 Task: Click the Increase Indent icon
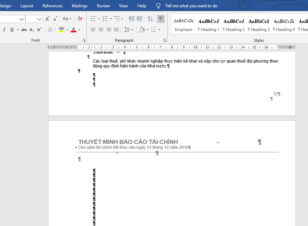[x=139, y=19]
